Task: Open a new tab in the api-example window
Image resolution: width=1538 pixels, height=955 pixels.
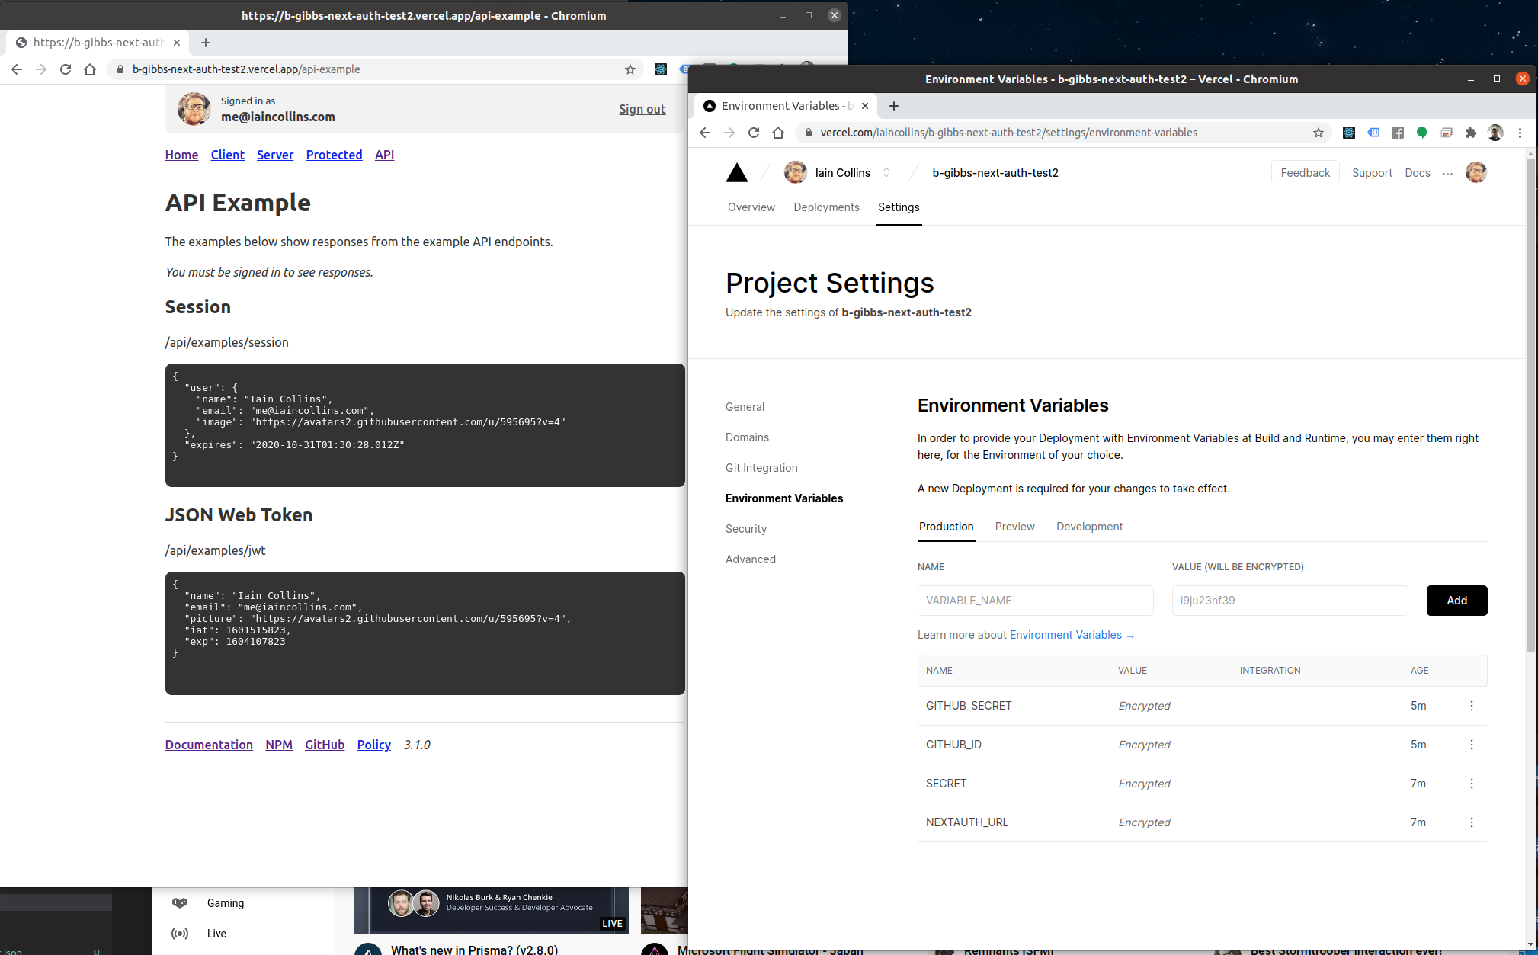Action: tap(206, 43)
